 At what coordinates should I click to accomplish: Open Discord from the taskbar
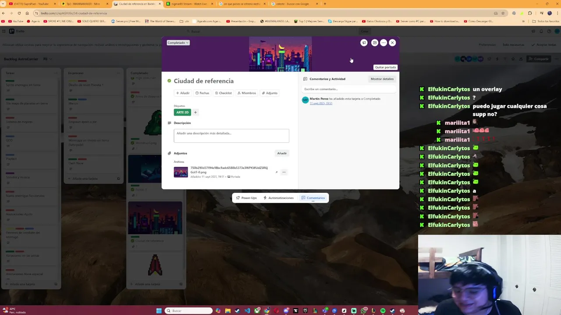tap(286, 311)
